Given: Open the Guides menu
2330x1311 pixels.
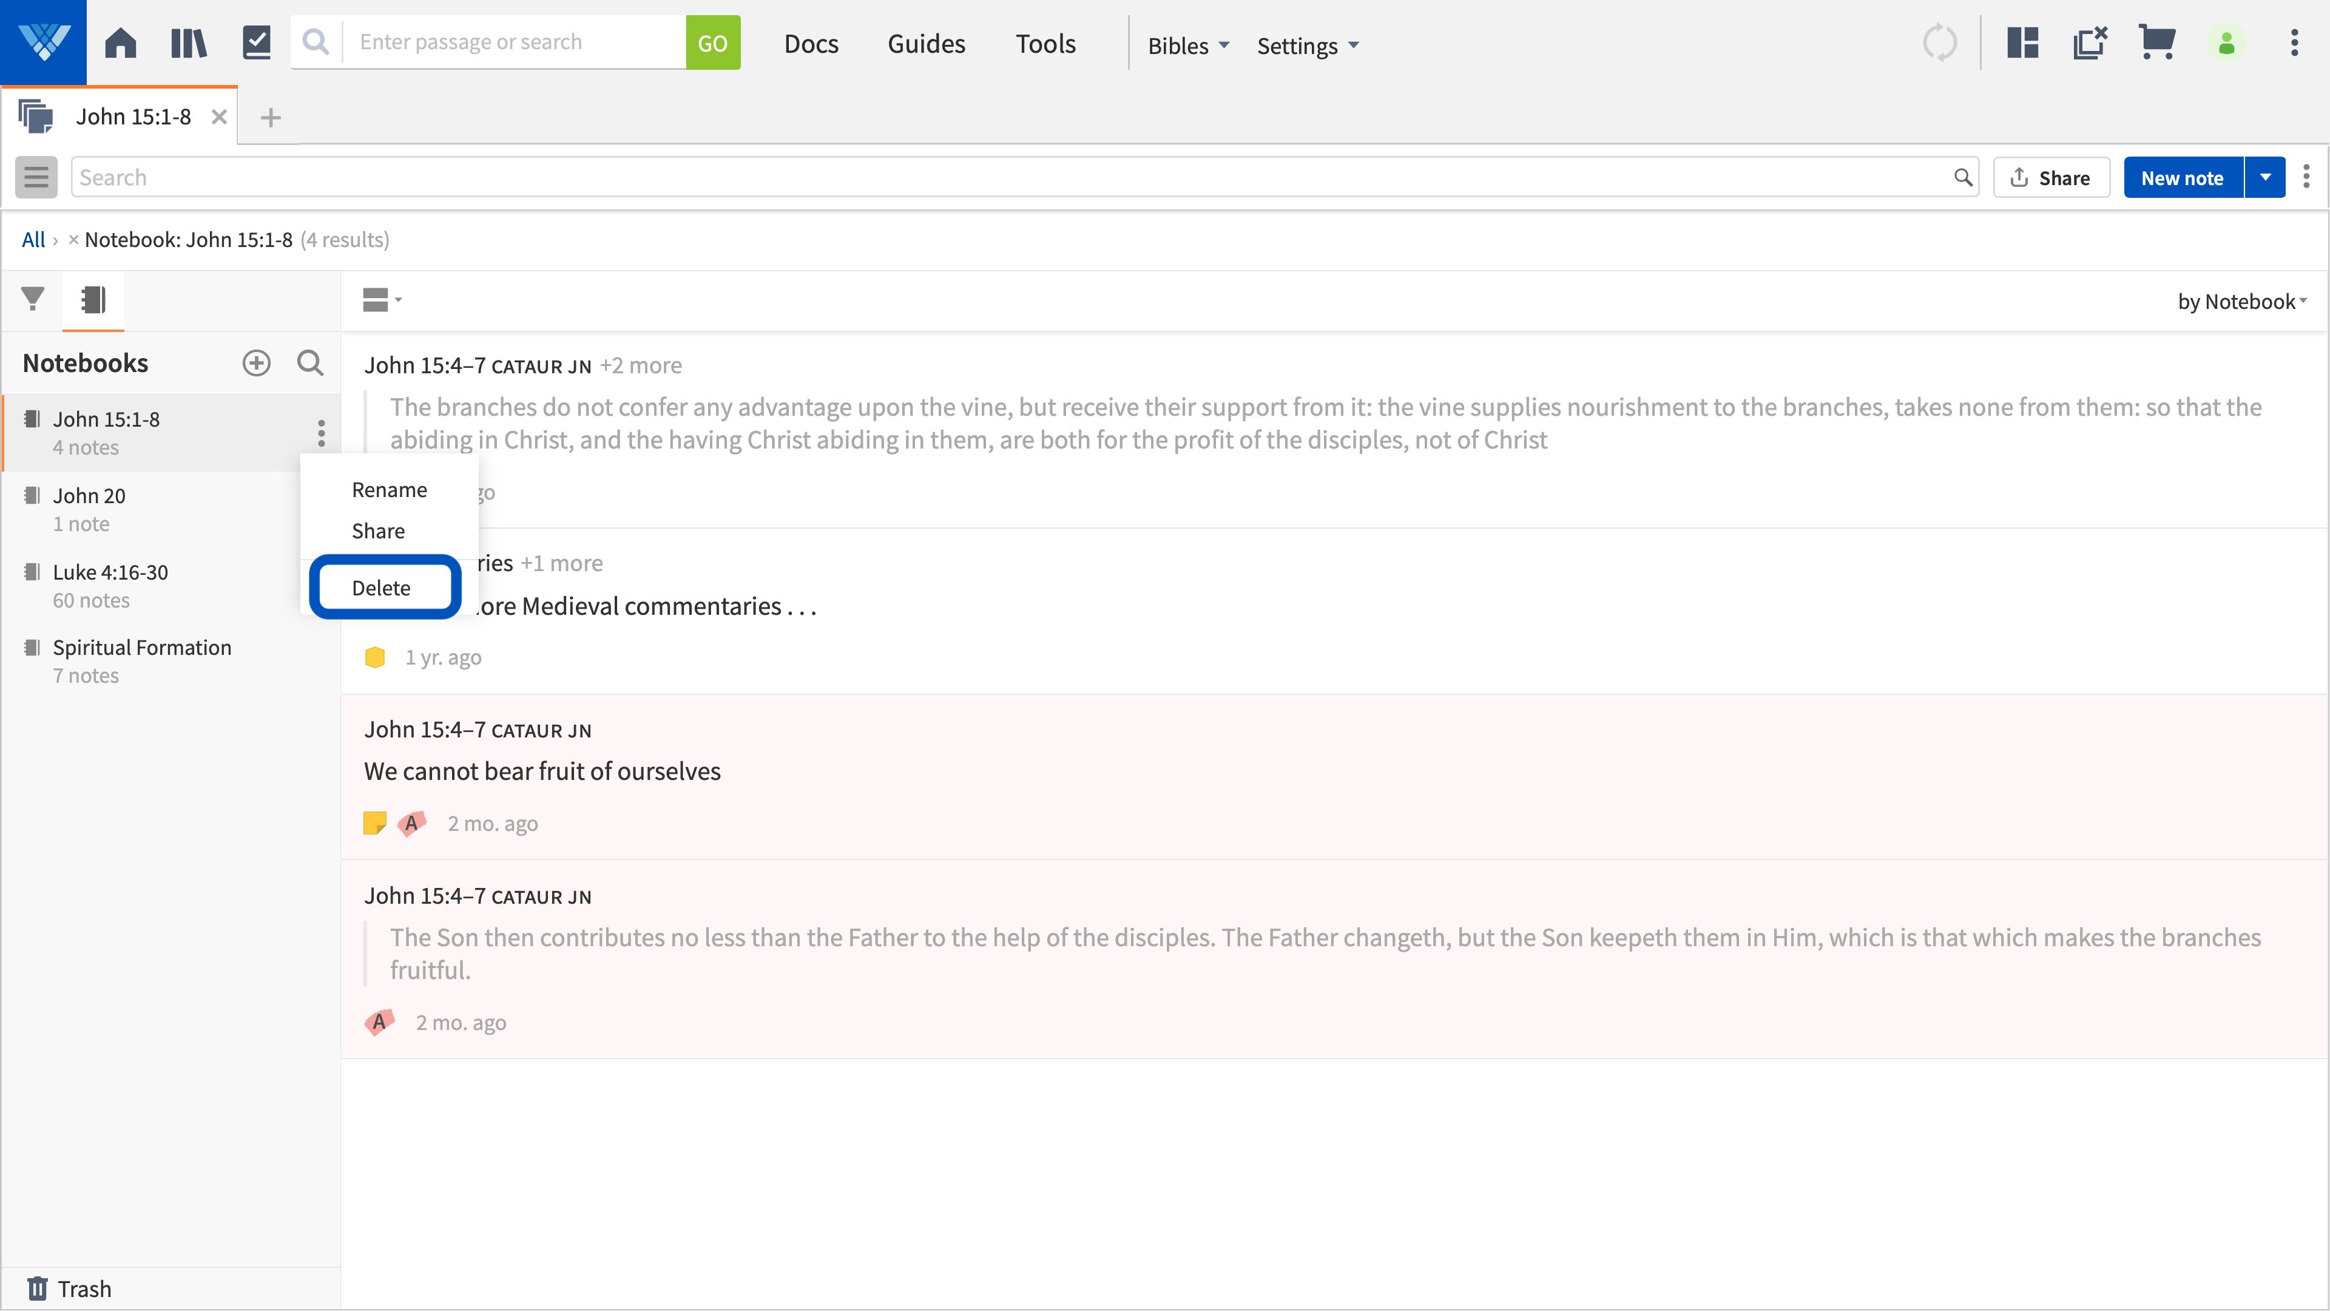Looking at the screenshot, I should tap(926, 44).
